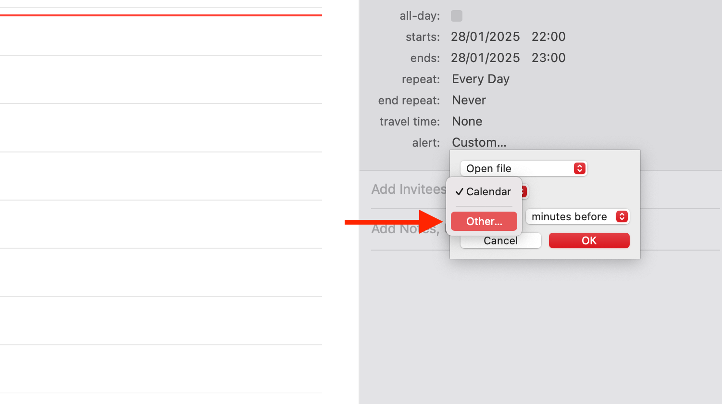The height and width of the screenshot is (404, 722).
Task: Select the checked Calendar menu item
Action: pos(484,191)
